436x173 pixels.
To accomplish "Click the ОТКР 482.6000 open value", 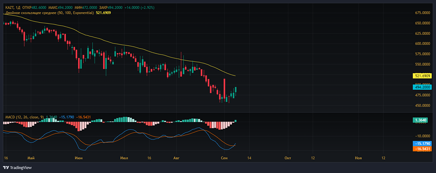I will [34, 7].
